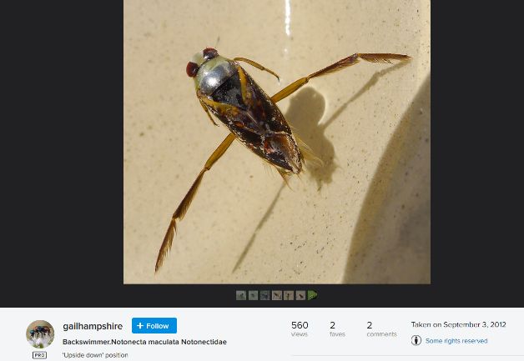Click the 'Upside down' position description

pos(95,355)
